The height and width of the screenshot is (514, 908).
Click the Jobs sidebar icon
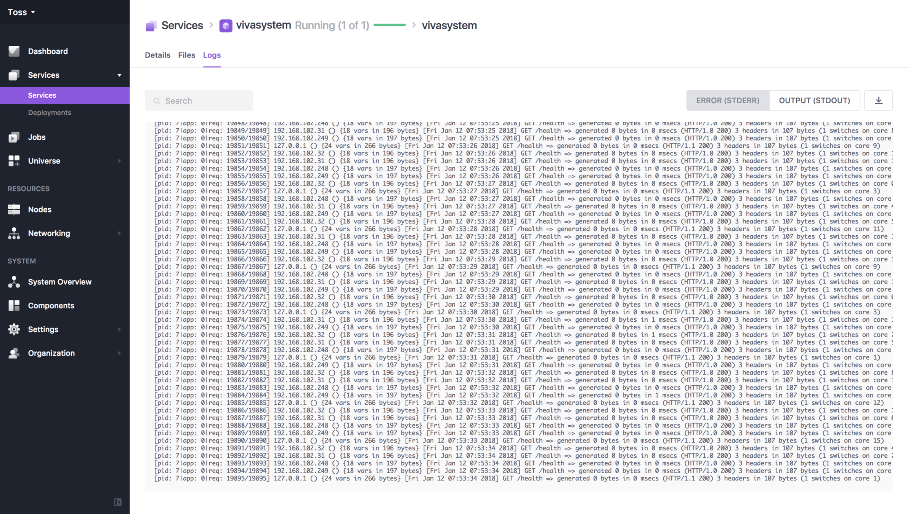[x=14, y=137]
